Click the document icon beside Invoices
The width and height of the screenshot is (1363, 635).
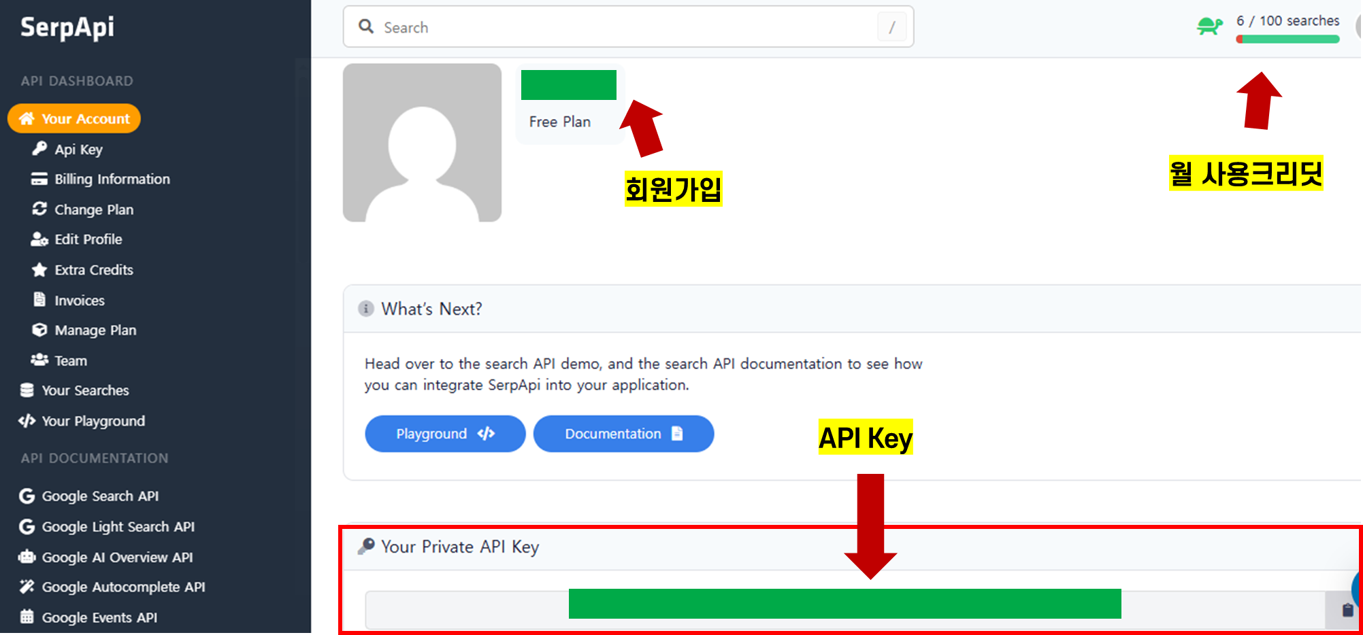[x=39, y=299]
